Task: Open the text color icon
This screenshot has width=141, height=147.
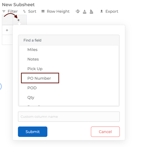Action: click(x=85, y=12)
